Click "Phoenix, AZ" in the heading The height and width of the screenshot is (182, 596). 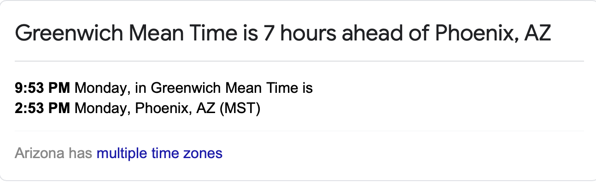tap(493, 34)
